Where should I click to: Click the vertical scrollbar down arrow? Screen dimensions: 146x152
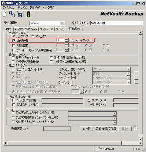(140, 139)
